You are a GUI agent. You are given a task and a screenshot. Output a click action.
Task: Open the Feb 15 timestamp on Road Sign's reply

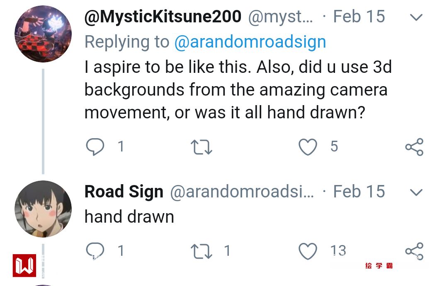(x=359, y=192)
